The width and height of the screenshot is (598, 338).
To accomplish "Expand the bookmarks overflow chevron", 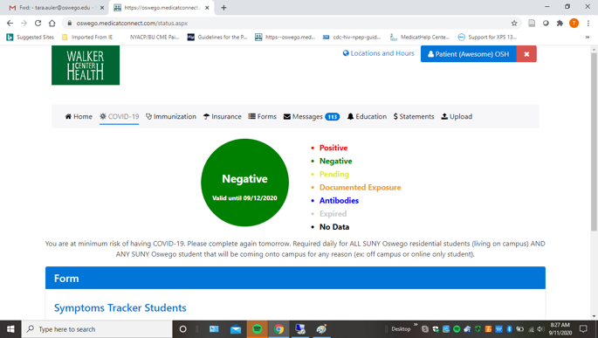I will (588, 37).
